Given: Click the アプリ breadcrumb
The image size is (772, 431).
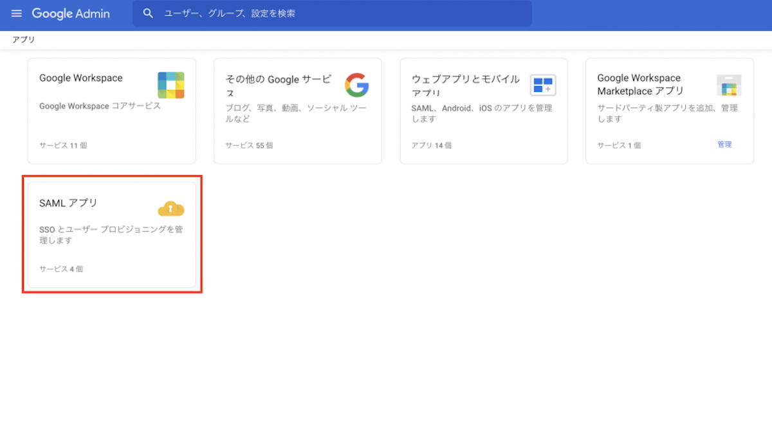Looking at the screenshot, I should pos(23,40).
